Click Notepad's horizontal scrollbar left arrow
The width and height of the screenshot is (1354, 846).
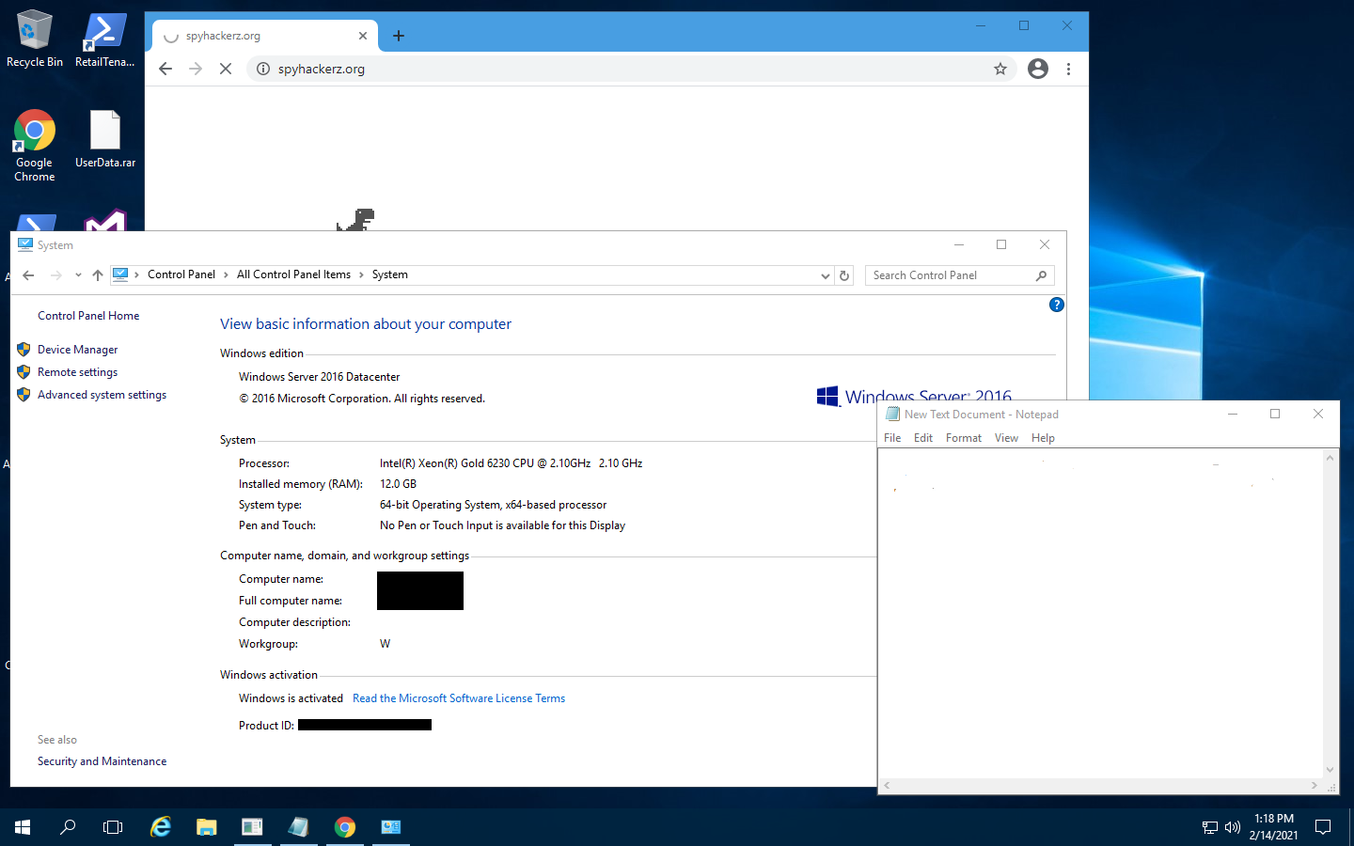(x=887, y=785)
